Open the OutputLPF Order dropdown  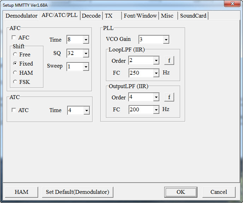(156, 97)
